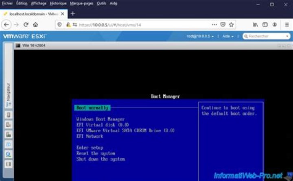
Task: Minimize the Firefox window
Action: coord(258,4)
